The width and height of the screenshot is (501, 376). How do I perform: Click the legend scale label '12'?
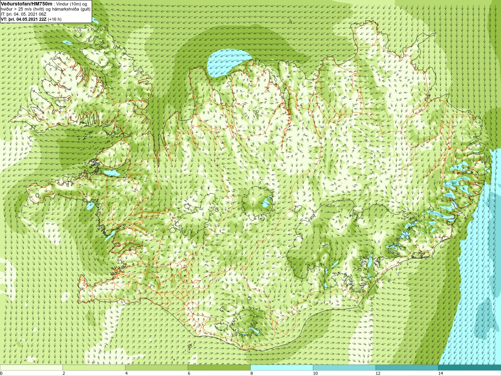pyautogui.click(x=378, y=373)
